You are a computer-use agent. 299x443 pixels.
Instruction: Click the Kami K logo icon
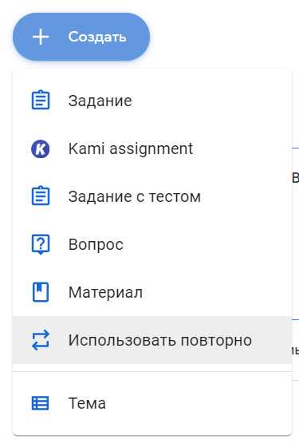[x=41, y=149]
